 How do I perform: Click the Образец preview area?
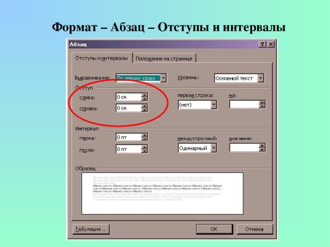162,193
